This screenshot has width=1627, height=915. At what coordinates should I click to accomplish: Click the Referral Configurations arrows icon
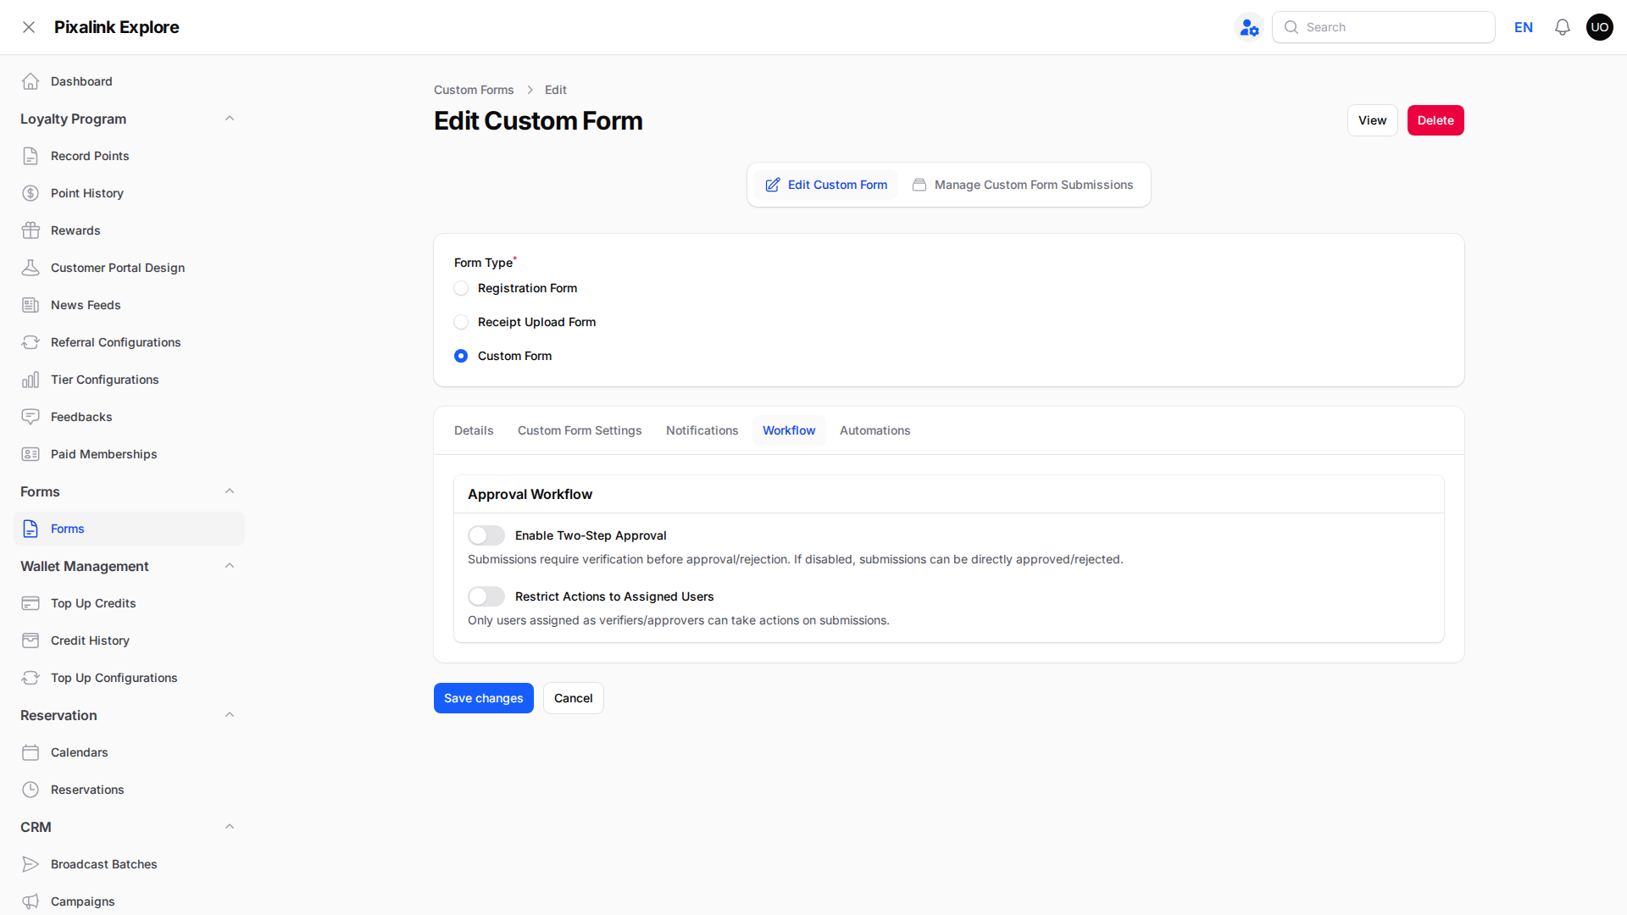click(31, 342)
